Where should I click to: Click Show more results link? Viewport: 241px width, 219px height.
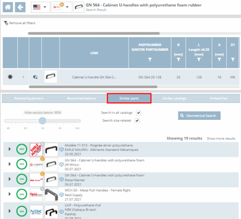pyautogui.click(x=221, y=139)
